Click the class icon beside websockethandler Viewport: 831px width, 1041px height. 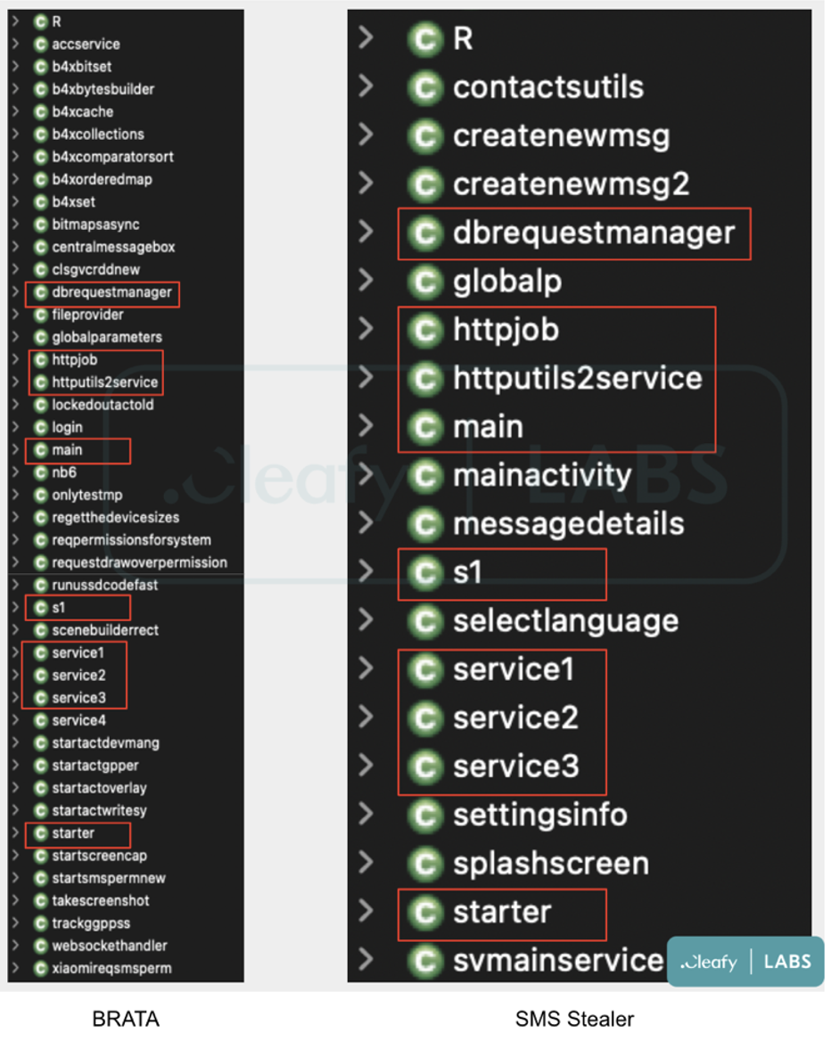[x=41, y=946]
